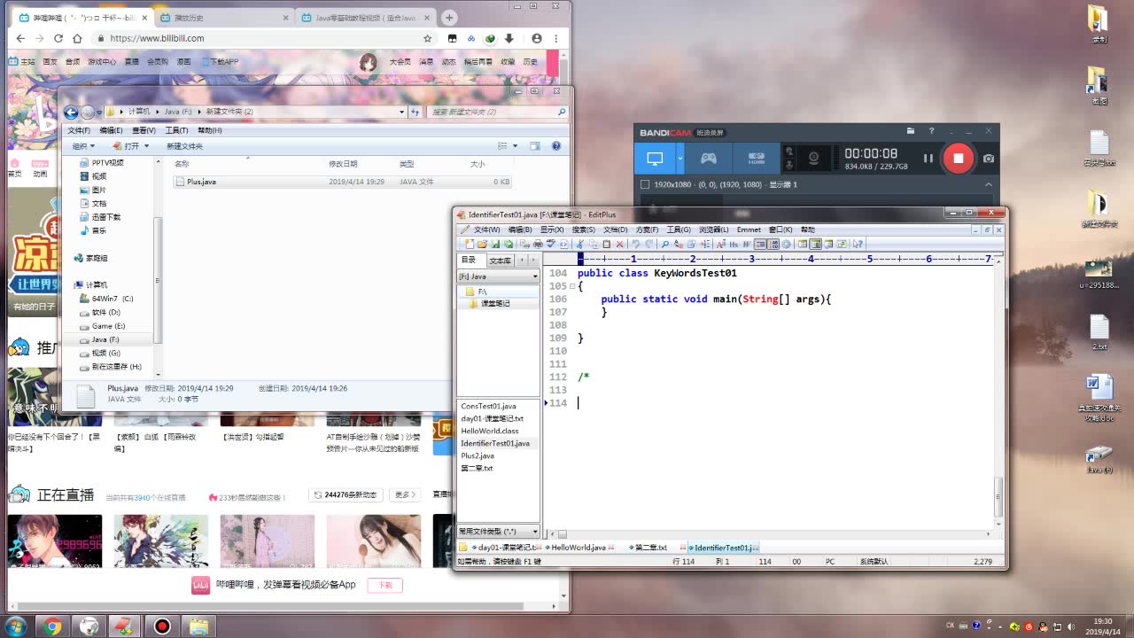Tick checkbox beside 1920x1080 in Bandicam
This screenshot has width=1134, height=638.
(x=645, y=184)
